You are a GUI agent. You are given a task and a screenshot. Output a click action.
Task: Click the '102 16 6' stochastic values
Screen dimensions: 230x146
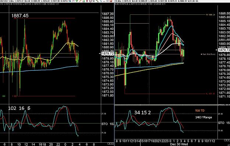pos(19,108)
